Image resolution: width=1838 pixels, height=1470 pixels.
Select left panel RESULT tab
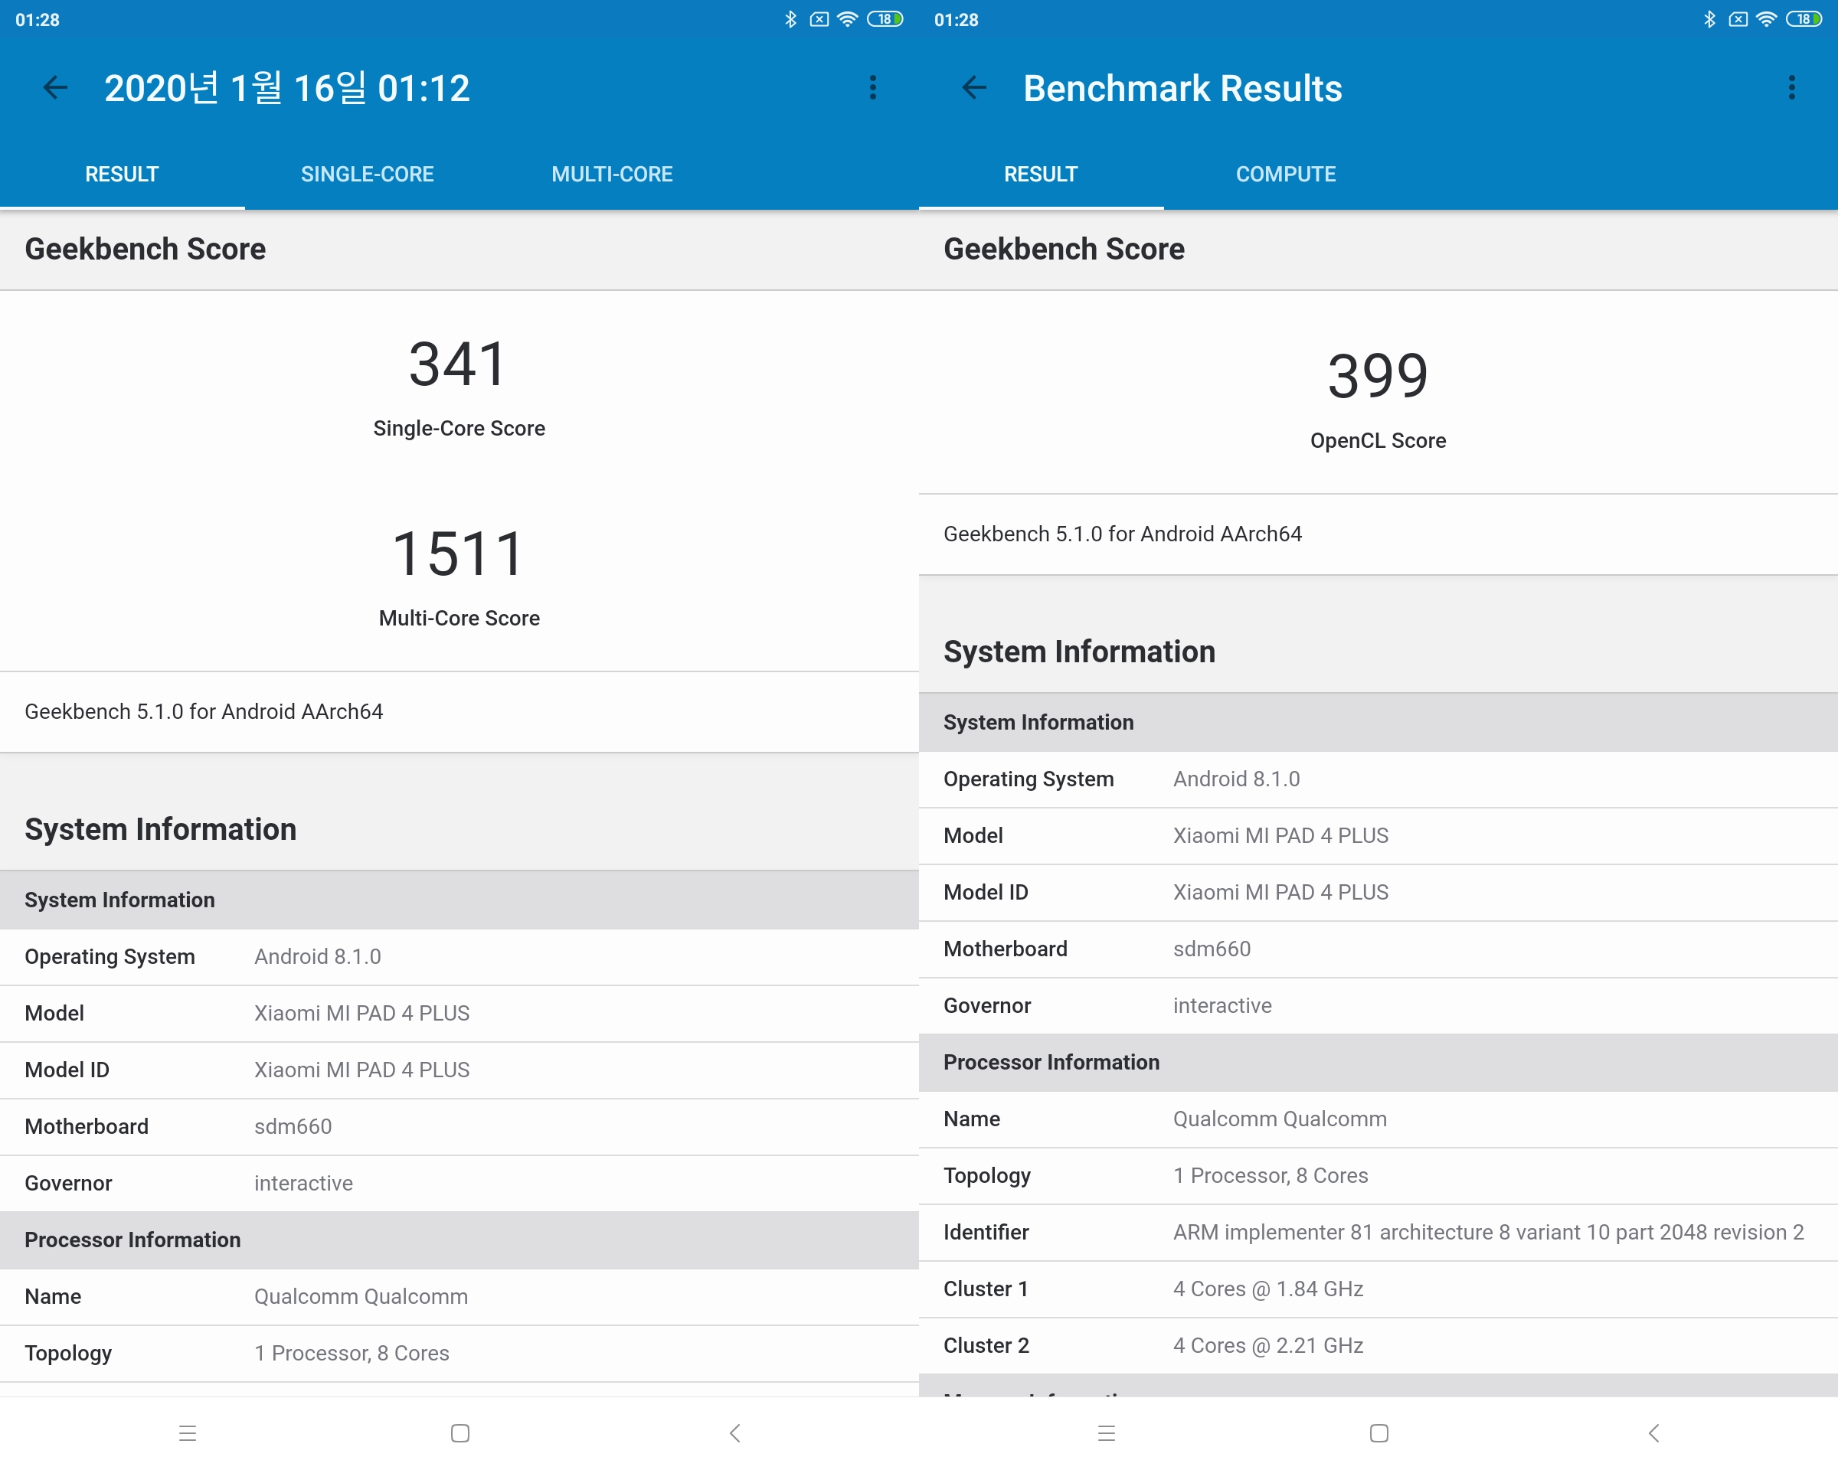pyautogui.click(x=122, y=174)
